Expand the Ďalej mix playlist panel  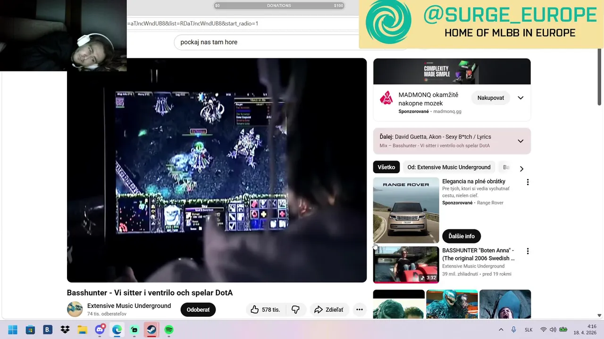(520, 141)
